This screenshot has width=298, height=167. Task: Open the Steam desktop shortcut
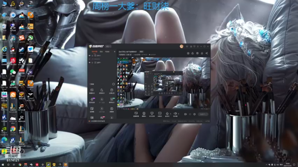22,50
